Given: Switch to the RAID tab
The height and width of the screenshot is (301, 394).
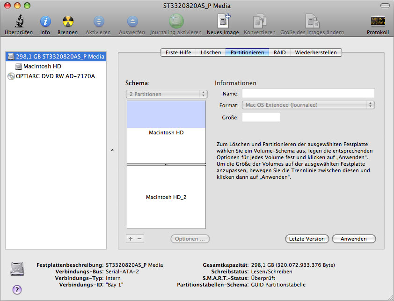Looking at the screenshot, I should 280,52.
